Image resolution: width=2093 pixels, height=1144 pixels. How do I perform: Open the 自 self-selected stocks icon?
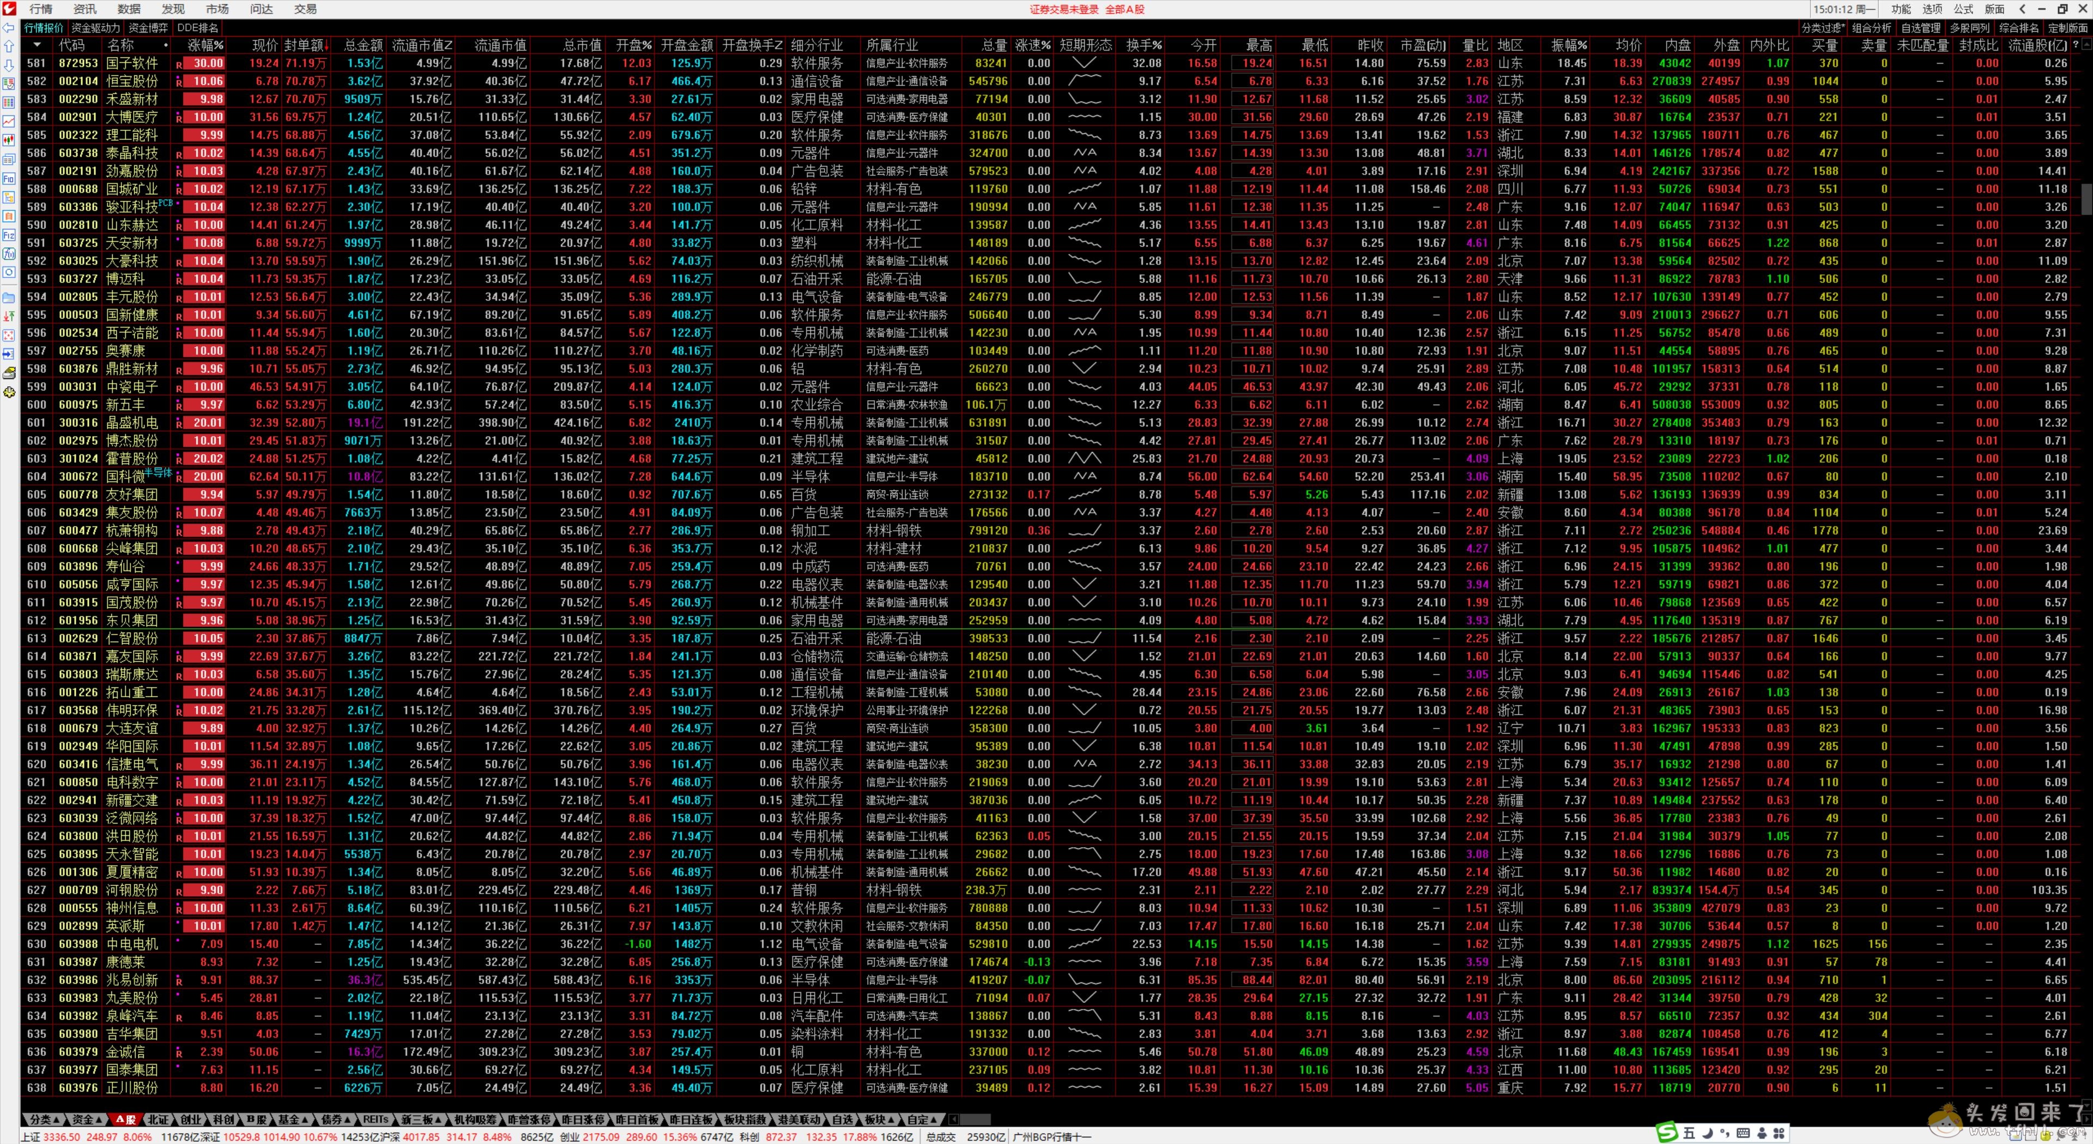coord(9,216)
